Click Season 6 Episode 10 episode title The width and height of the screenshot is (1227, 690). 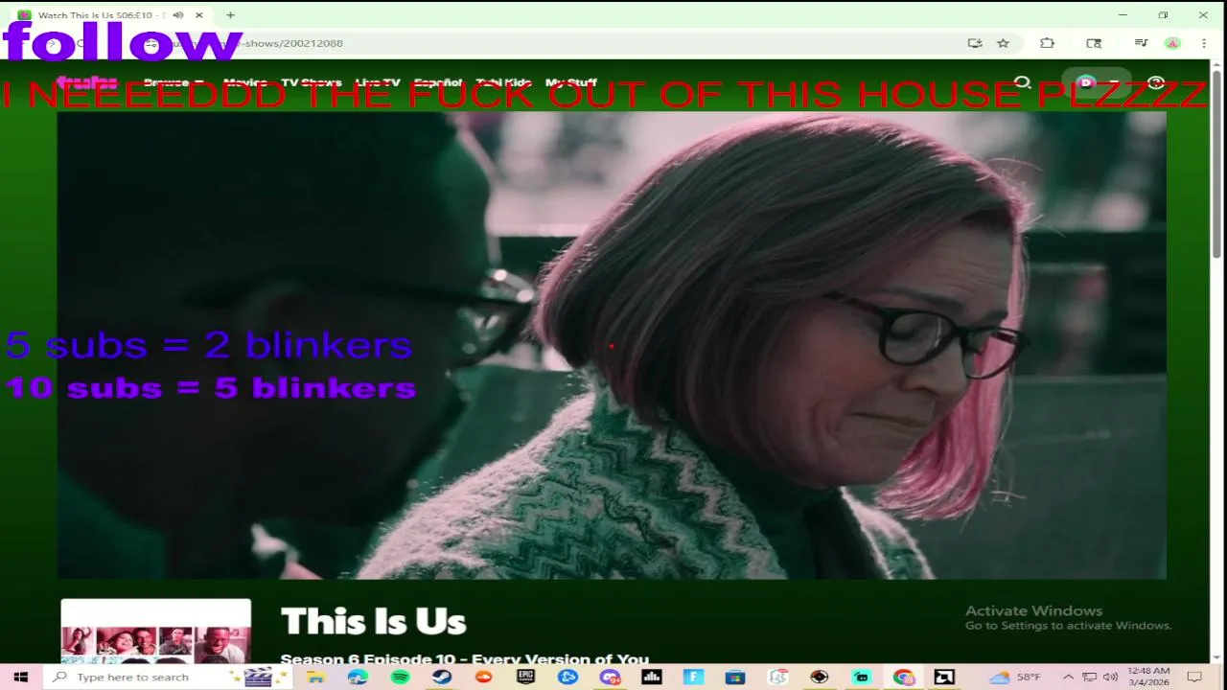(x=464, y=659)
